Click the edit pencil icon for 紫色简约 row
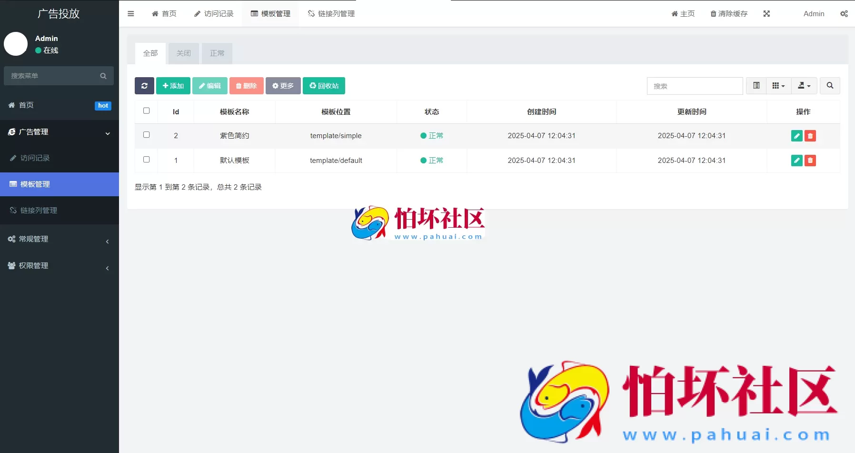The width and height of the screenshot is (855, 453). [x=796, y=136]
